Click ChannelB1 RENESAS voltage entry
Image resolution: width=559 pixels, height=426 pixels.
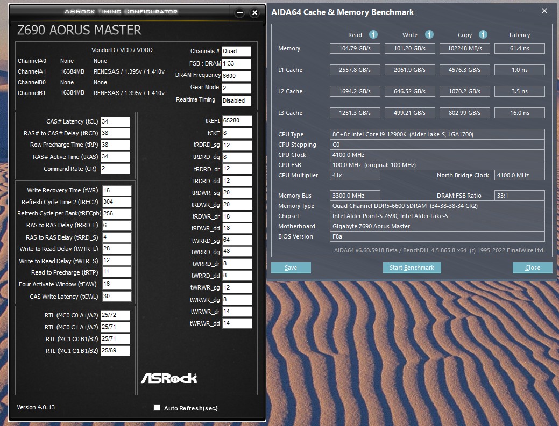(129, 93)
